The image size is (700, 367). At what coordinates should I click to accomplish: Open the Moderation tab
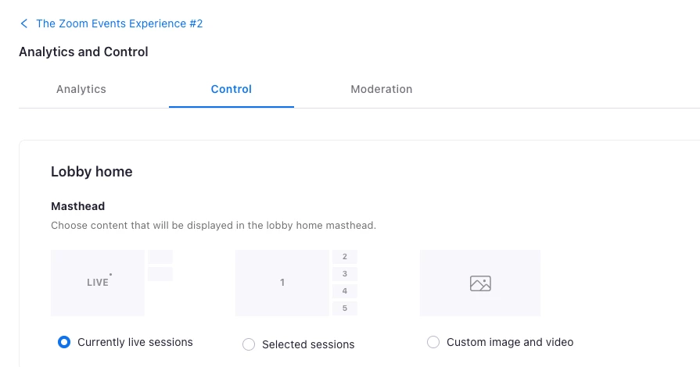(x=381, y=89)
